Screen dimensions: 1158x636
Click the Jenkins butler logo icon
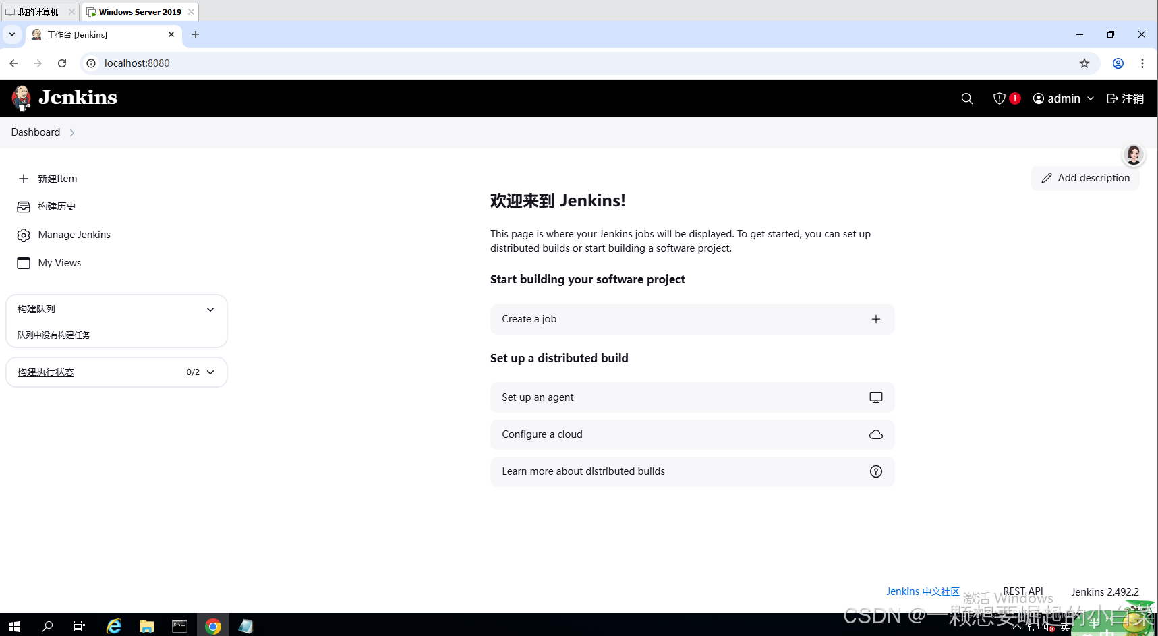coord(22,98)
